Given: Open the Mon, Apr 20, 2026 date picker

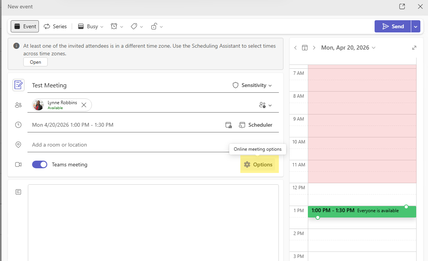Looking at the screenshot, I should [348, 48].
